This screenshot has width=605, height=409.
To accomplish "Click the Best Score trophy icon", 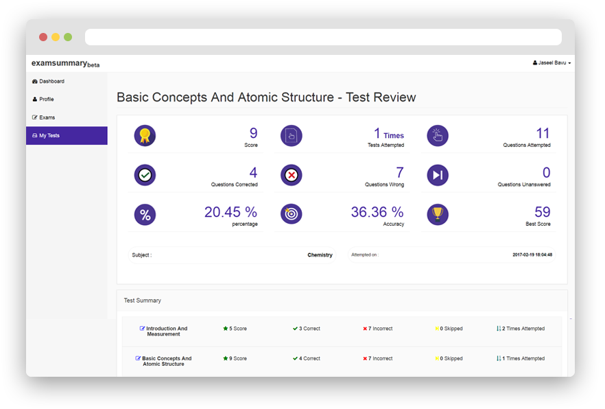I will pyautogui.click(x=438, y=213).
